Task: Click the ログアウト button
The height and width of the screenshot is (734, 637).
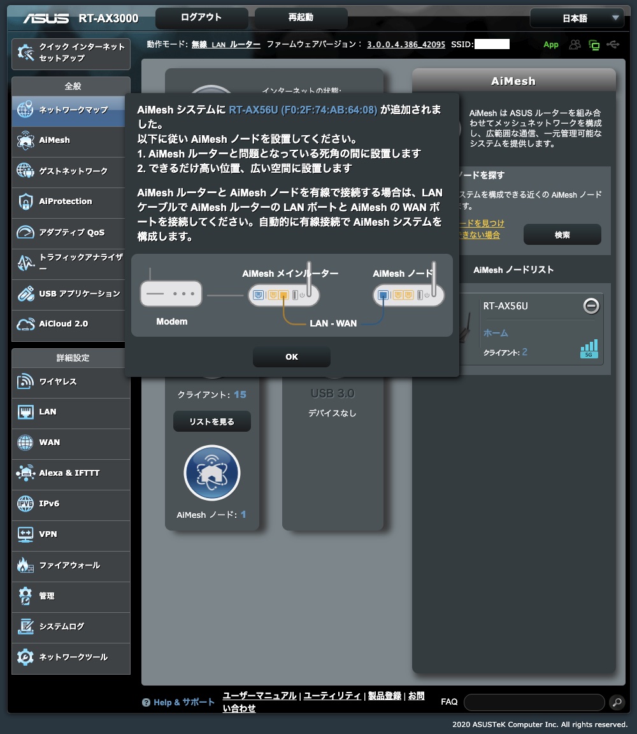Action: point(201,18)
